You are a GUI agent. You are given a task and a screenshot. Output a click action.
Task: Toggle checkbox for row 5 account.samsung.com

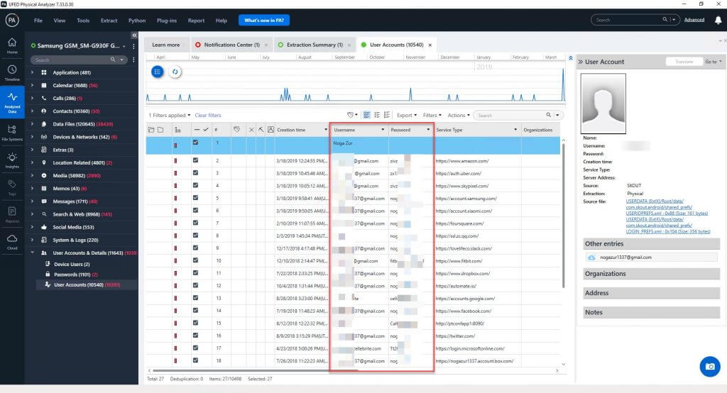(x=195, y=198)
